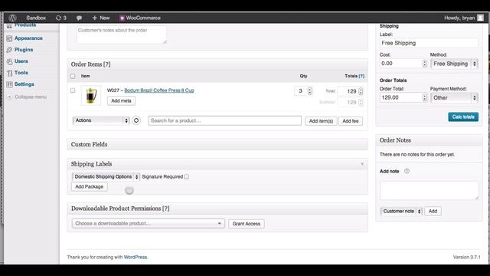490x276 pixels.
Task: Check the Bodum Coffee Press item checkbox
Action: [x=73, y=90]
